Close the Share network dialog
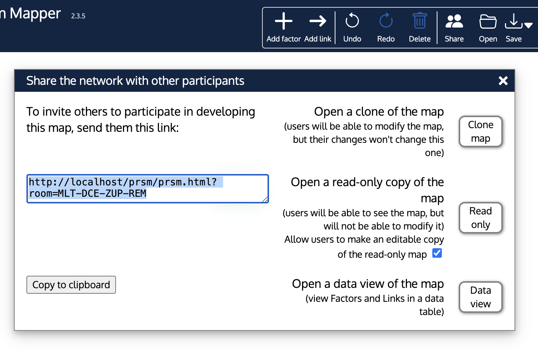 (x=503, y=81)
